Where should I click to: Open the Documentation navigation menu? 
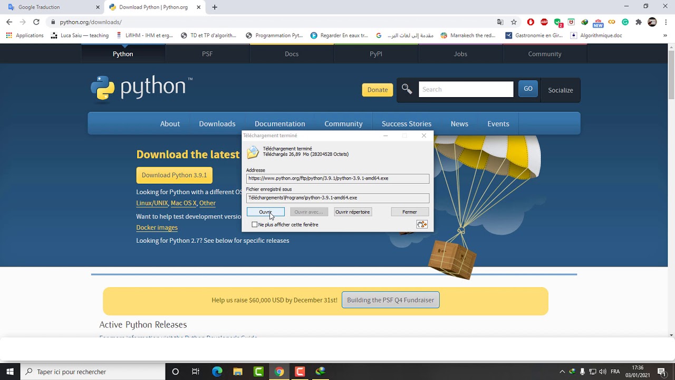point(280,123)
